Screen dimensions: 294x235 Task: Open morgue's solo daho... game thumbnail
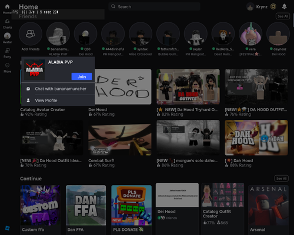tap(188, 137)
